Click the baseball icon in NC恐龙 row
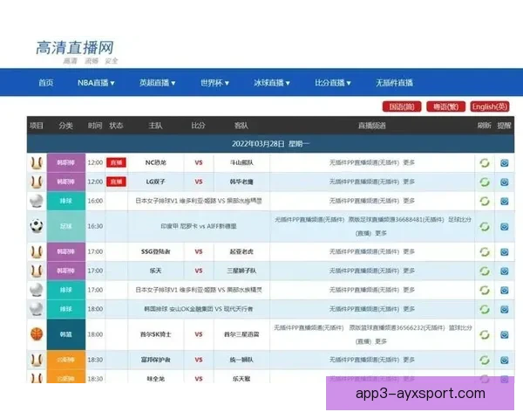The image size is (523, 419). pos(37,162)
